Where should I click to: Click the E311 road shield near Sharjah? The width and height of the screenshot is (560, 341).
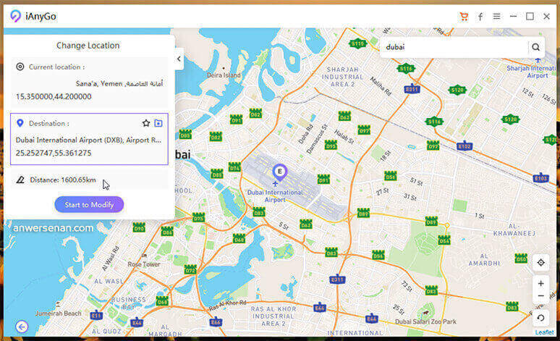coord(412,89)
